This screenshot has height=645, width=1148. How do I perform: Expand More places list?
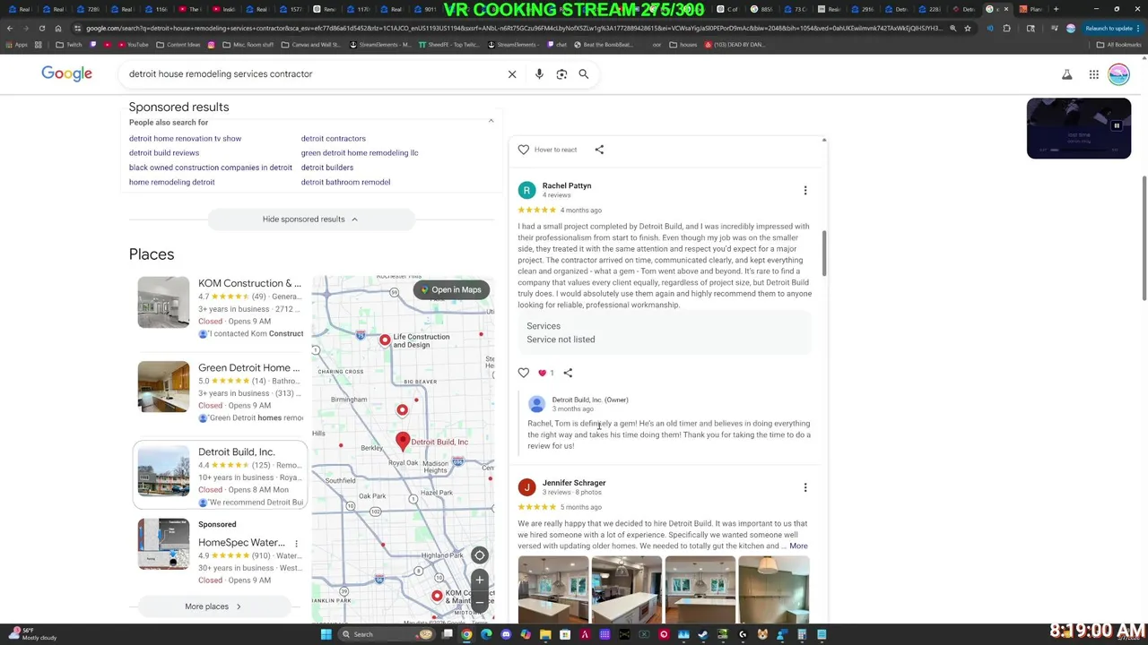pos(213,606)
